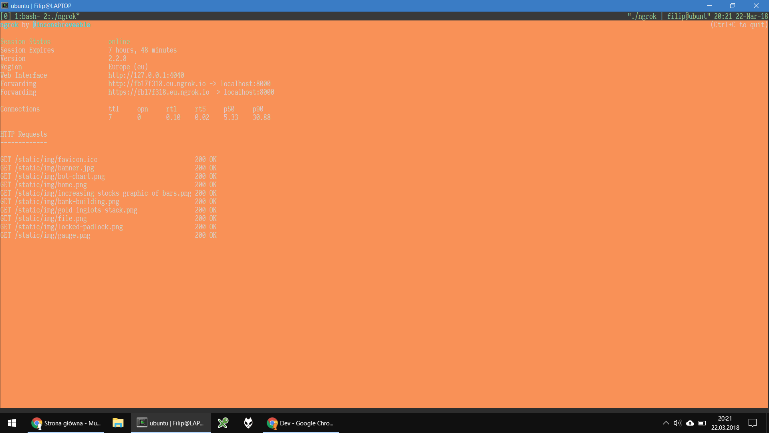Click the 'Europe (eu)' region value
769x433 pixels.
point(128,67)
